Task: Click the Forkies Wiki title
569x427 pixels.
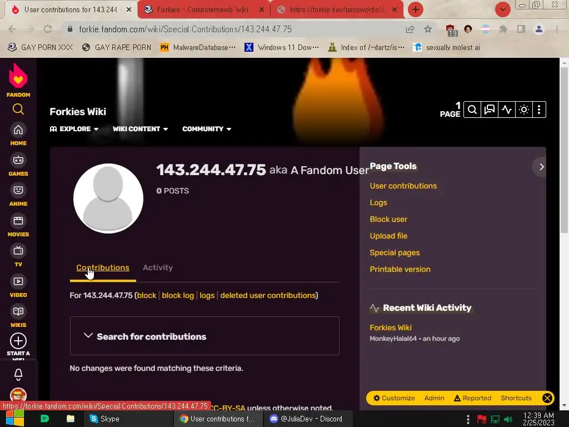Action: (x=78, y=111)
